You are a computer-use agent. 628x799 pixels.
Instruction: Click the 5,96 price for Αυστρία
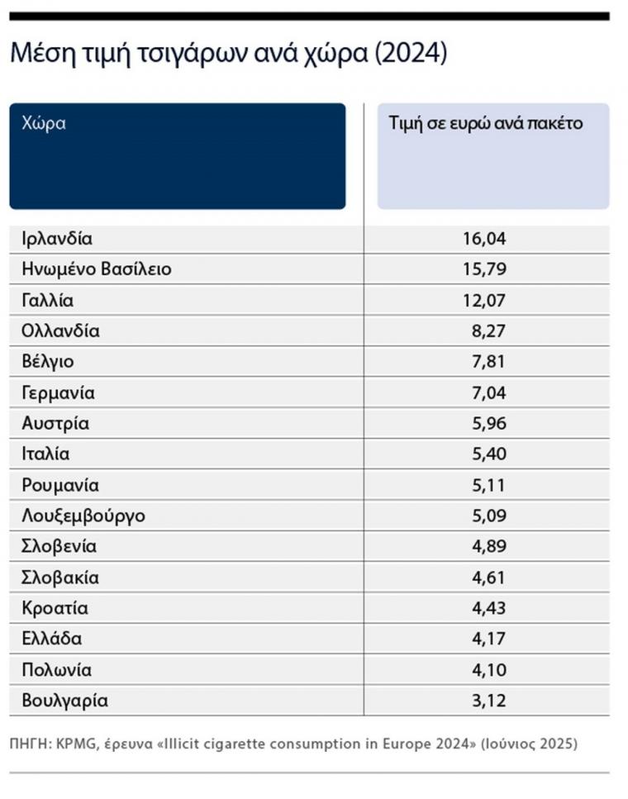[x=489, y=423]
